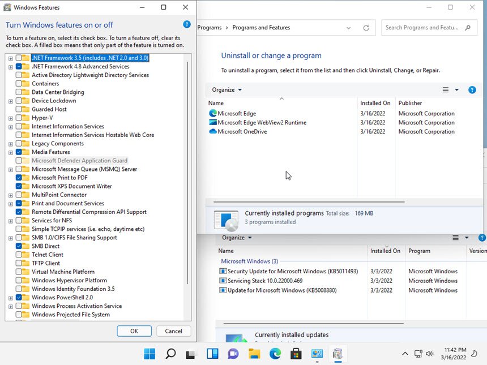Uncheck Microsoft Print to PDF
The width and height of the screenshot is (487, 365).
(x=19, y=178)
